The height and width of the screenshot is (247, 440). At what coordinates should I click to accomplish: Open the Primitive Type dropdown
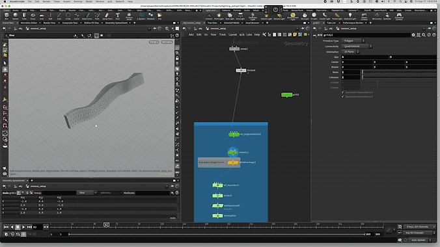pos(353,41)
